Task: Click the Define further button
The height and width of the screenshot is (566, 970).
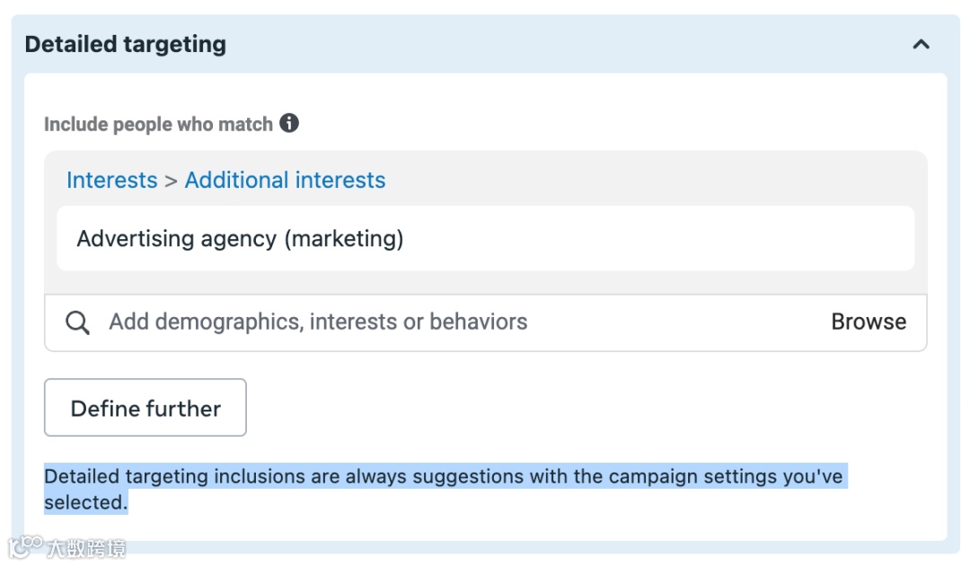Action: 145,408
